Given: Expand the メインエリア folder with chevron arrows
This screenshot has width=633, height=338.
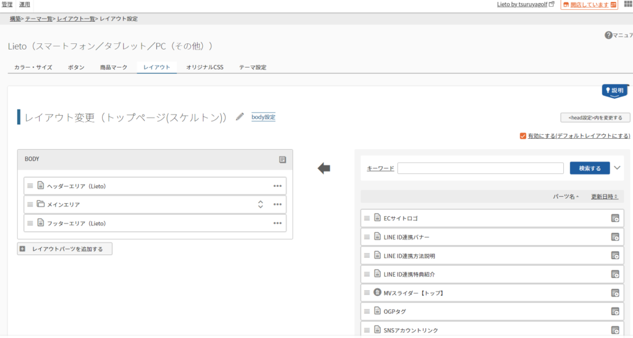Looking at the screenshot, I should (260, 204).
